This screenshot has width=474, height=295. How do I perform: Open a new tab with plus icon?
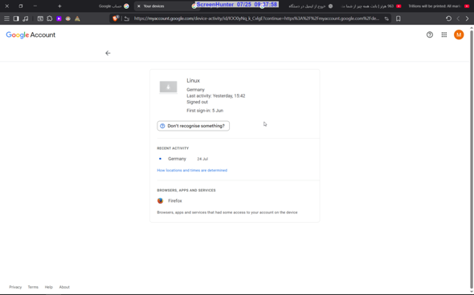coord(59,6)
